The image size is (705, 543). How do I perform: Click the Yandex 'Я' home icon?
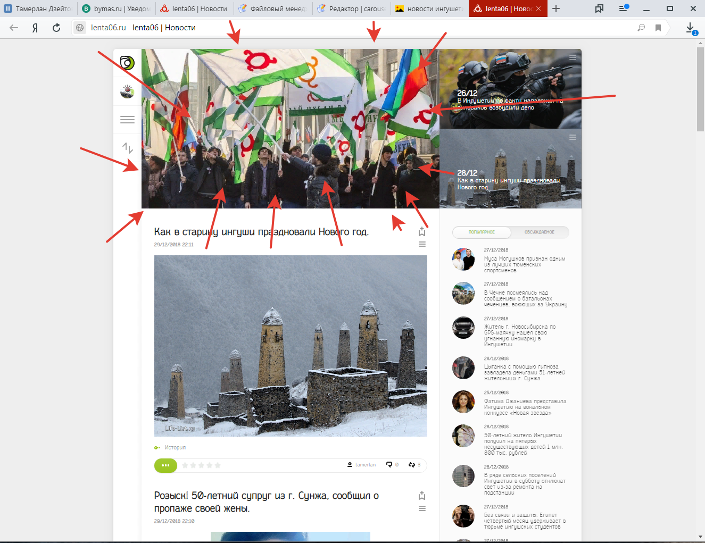click(x=35, y=28)
